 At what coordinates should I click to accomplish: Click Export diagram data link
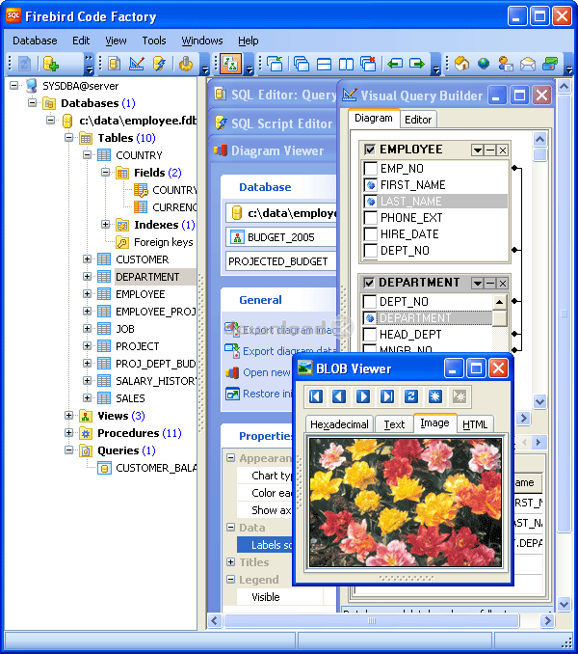[x=288, y=351]
